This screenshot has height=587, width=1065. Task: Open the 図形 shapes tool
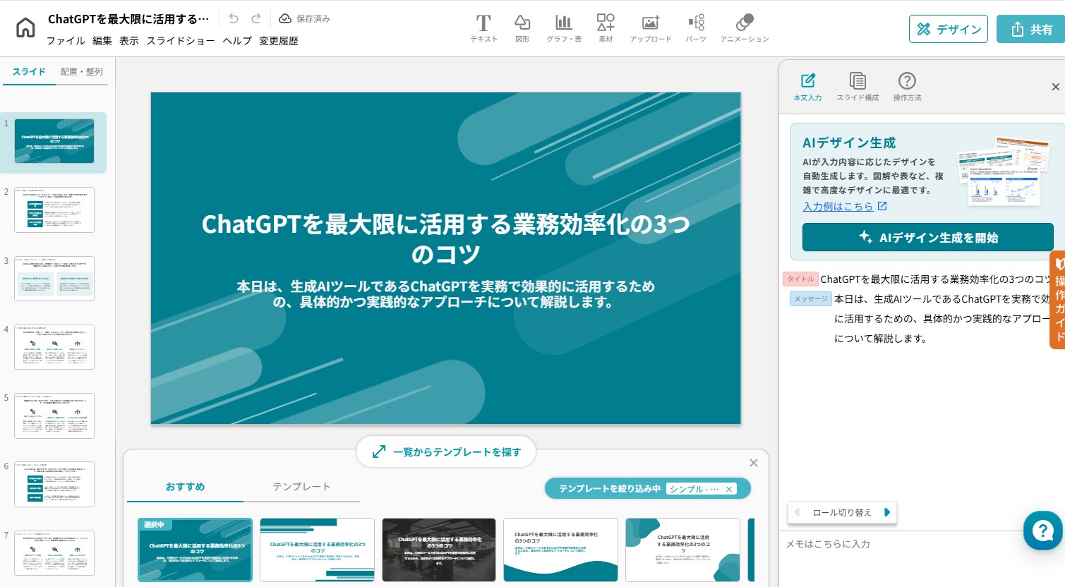point(522,28)
